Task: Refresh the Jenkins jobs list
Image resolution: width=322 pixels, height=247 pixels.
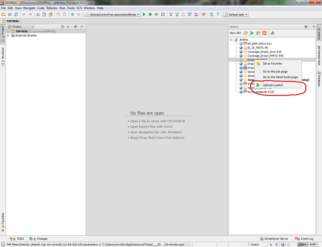Action: pos(246,33)
